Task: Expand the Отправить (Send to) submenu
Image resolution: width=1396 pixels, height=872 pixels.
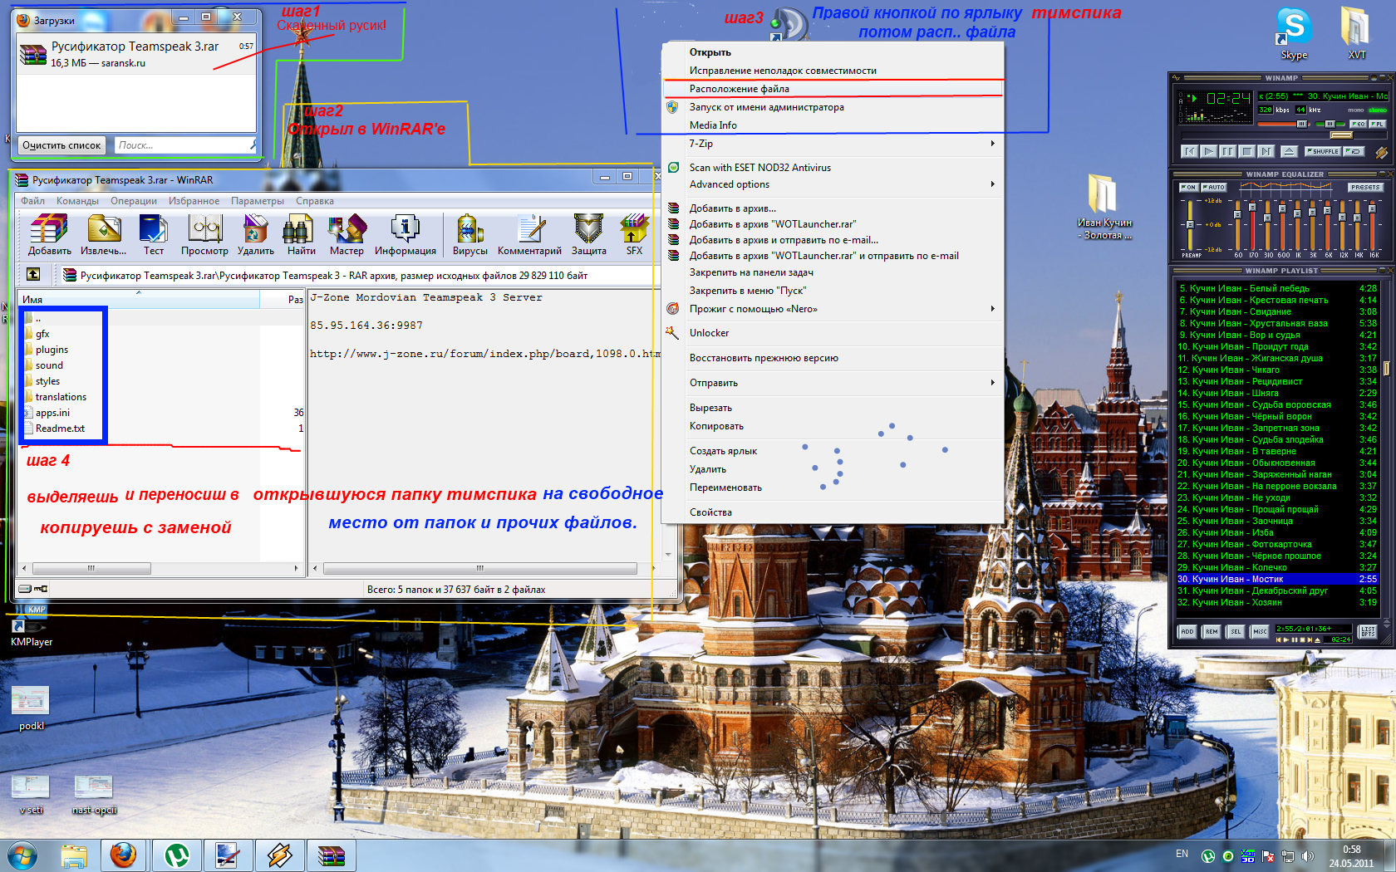Action: pyautogui.click(x=833, y=383)
